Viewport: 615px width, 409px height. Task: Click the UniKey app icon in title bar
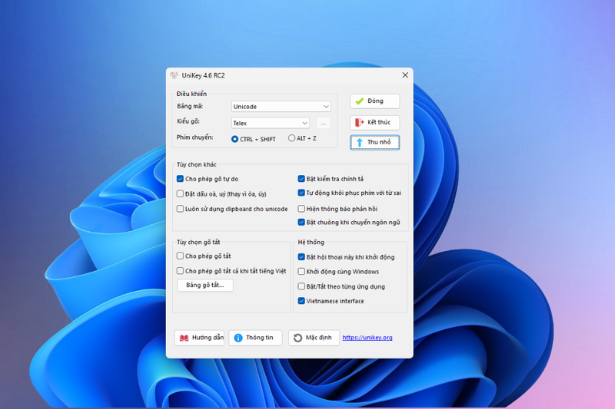point(175,75)
